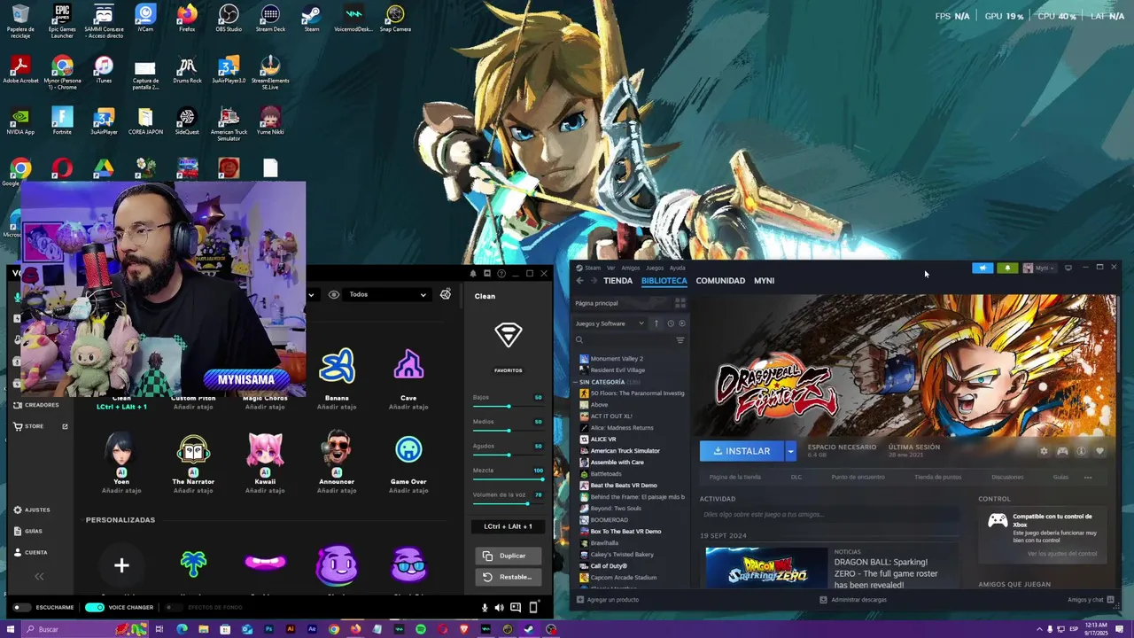
Task: Expand the Juegos y Software dropdown
Action: 610,323
